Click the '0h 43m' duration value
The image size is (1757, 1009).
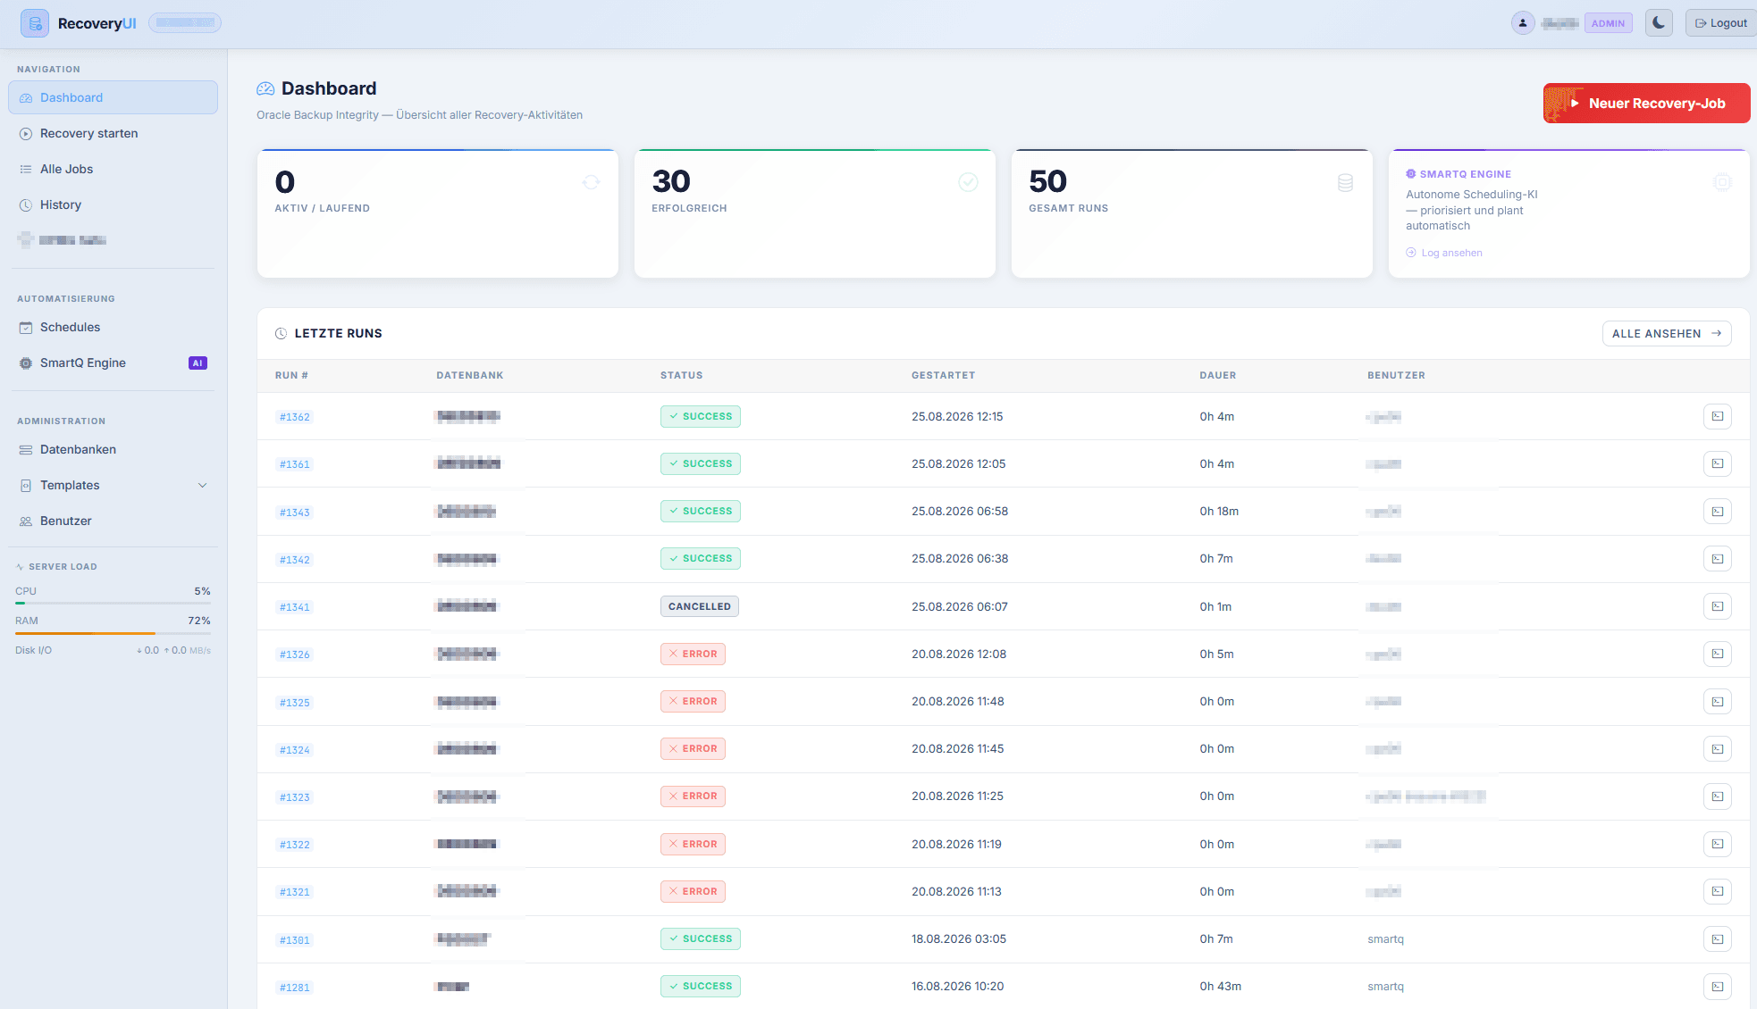[x=1220, y=987]
